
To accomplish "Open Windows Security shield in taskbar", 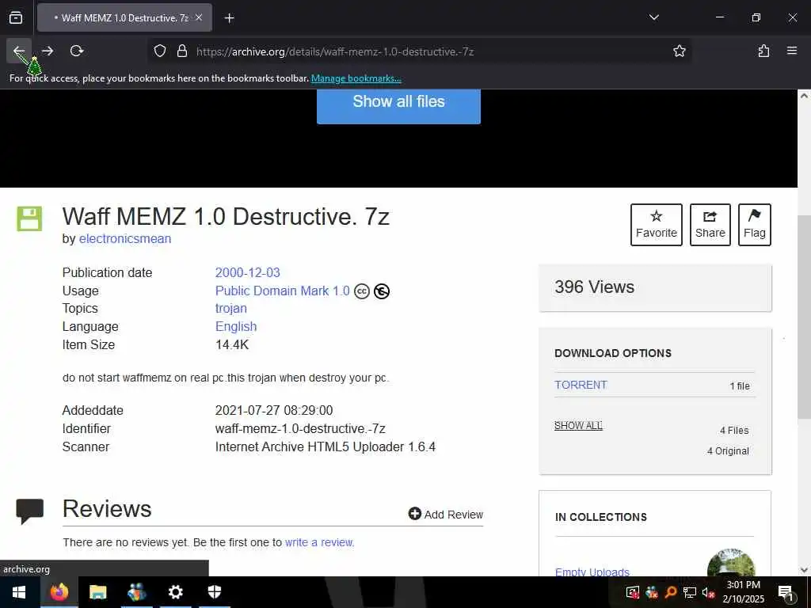I will coord(214,592).
